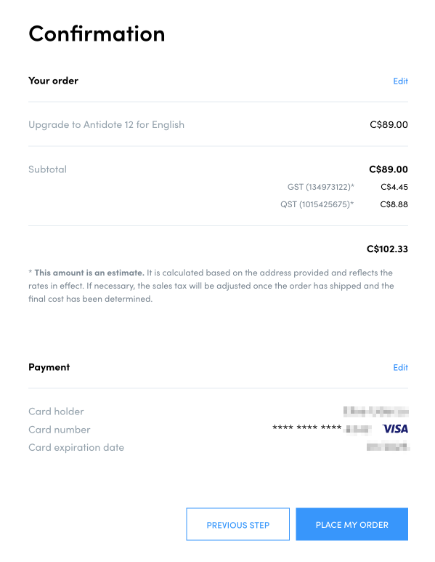Viewport: 435px width, 562px height.
Task: Click the Card holder label
Action: click(x=56, y=412)
